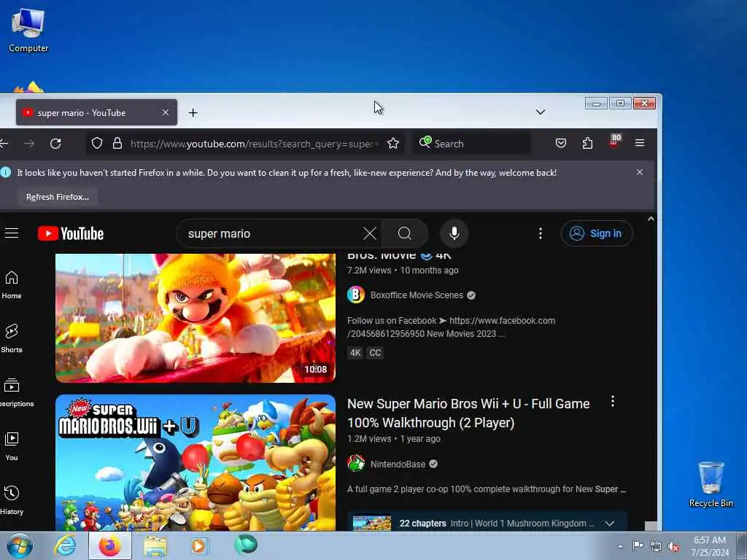
Task: Open the Extensions puzzle icon
Action: pos(587,143)
